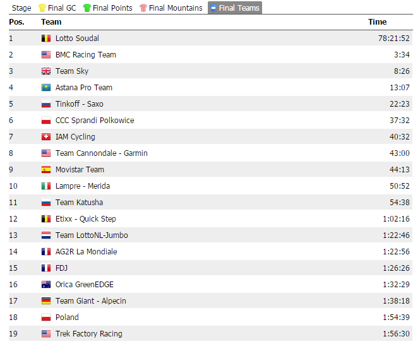Viewport: 420px width, 356px height.
Task: Click the polka dot jersey icon
Action: click(x=143, y=8)
